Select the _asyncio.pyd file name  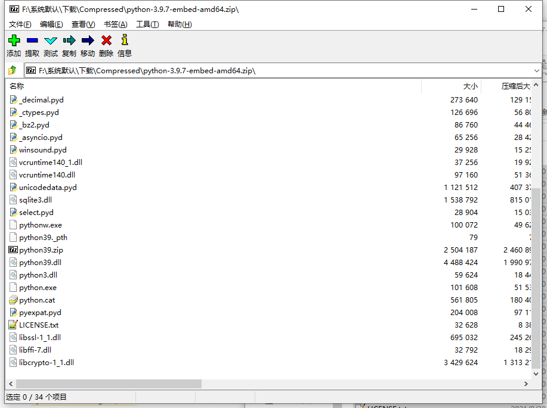coord(41,137)
